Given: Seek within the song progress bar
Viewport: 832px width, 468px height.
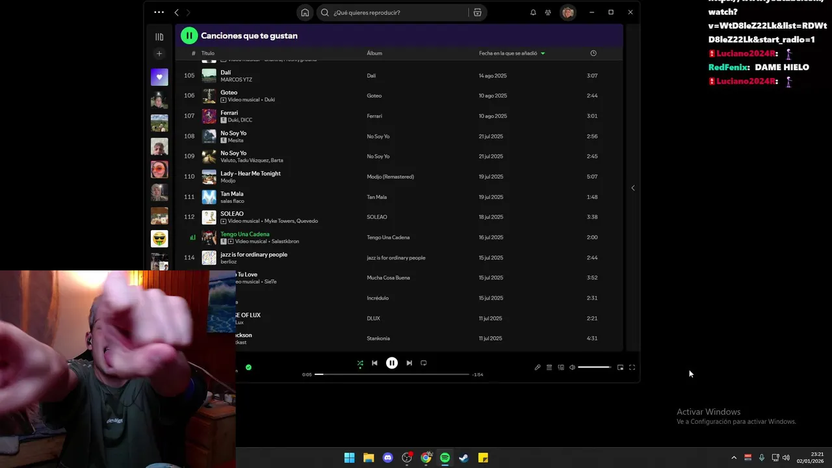Looking at the screenshot, I should 392,374.
